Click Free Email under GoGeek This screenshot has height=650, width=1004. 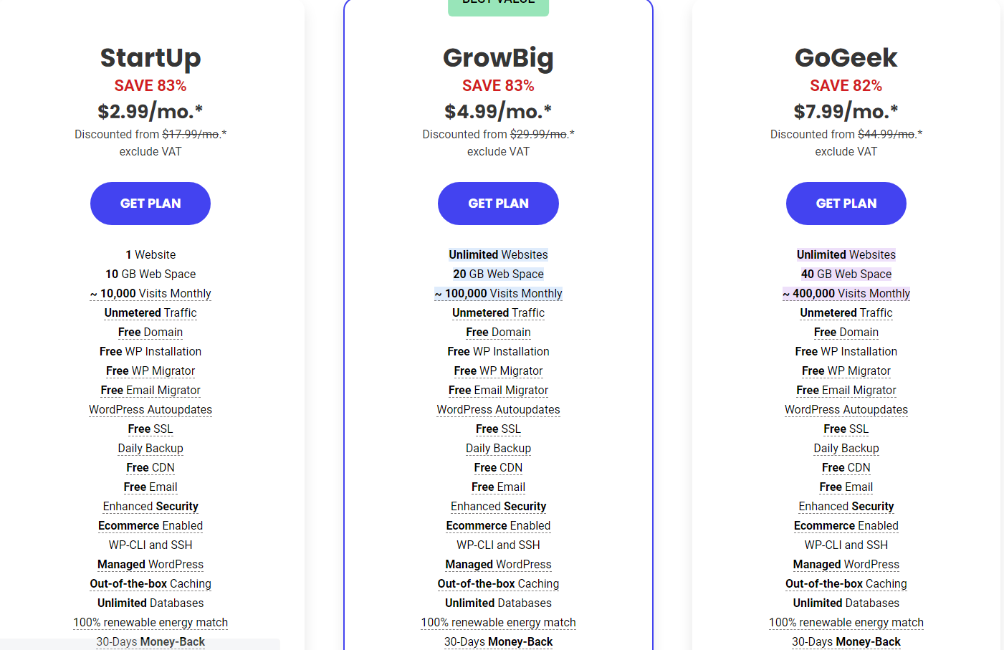(x=846, y=487)
